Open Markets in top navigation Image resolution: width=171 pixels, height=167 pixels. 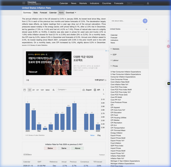[83, 3]
